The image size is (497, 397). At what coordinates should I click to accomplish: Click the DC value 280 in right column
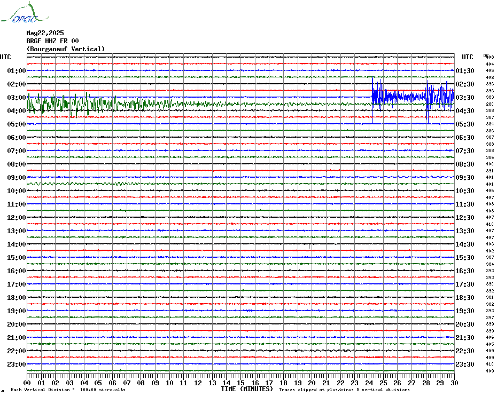coord(490,104)
